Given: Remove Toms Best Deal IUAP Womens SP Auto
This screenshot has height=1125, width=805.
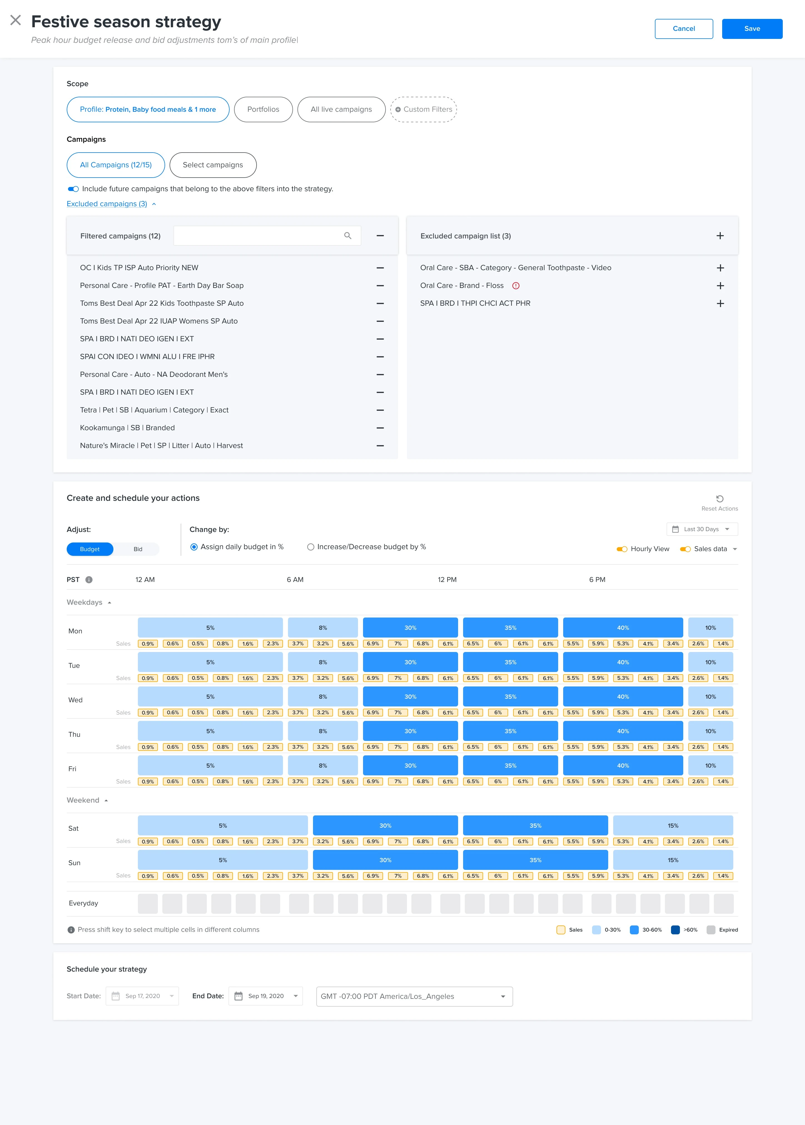Looking at the screenshot, I should pos(380,321).
